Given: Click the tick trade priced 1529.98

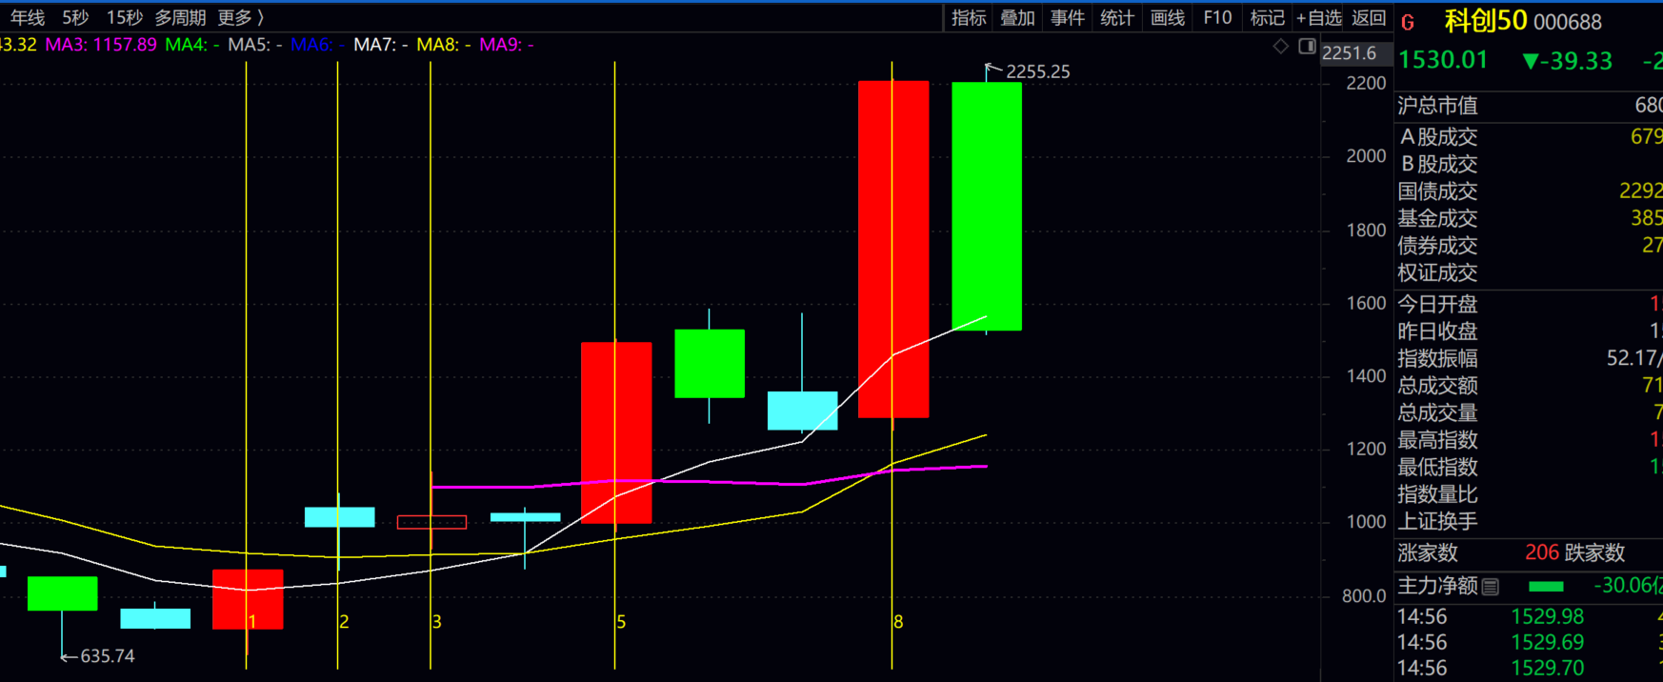Looking at the screenshot, I should pyautogui.click(x=1548, y=617).
